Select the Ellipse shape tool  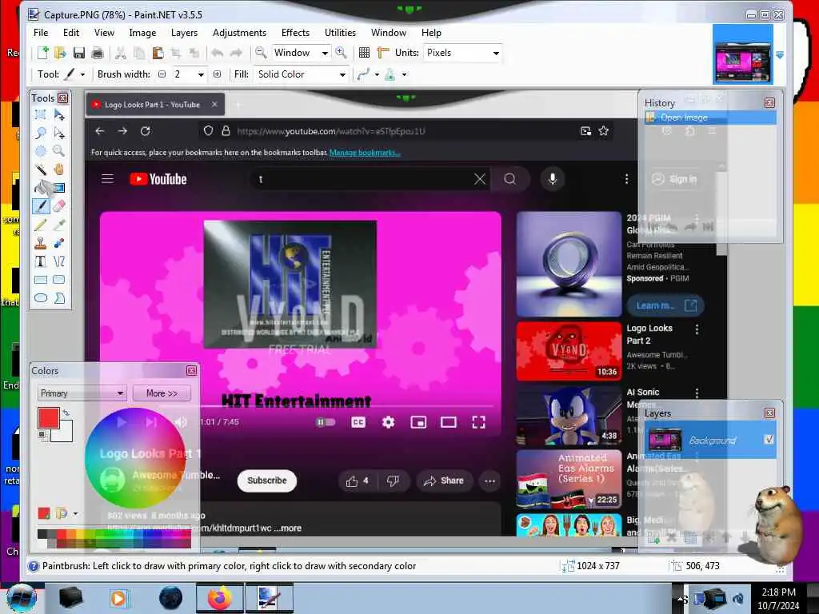(x=40, y=298)
